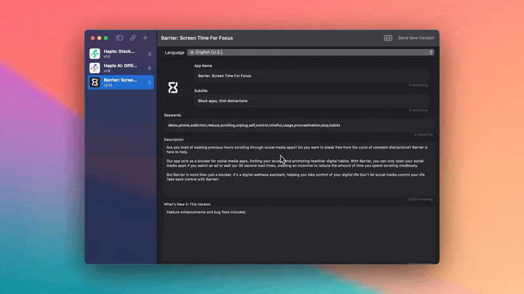Click the 3,333 remaining counter
The image size is (524, 294).
click(420, 199)
